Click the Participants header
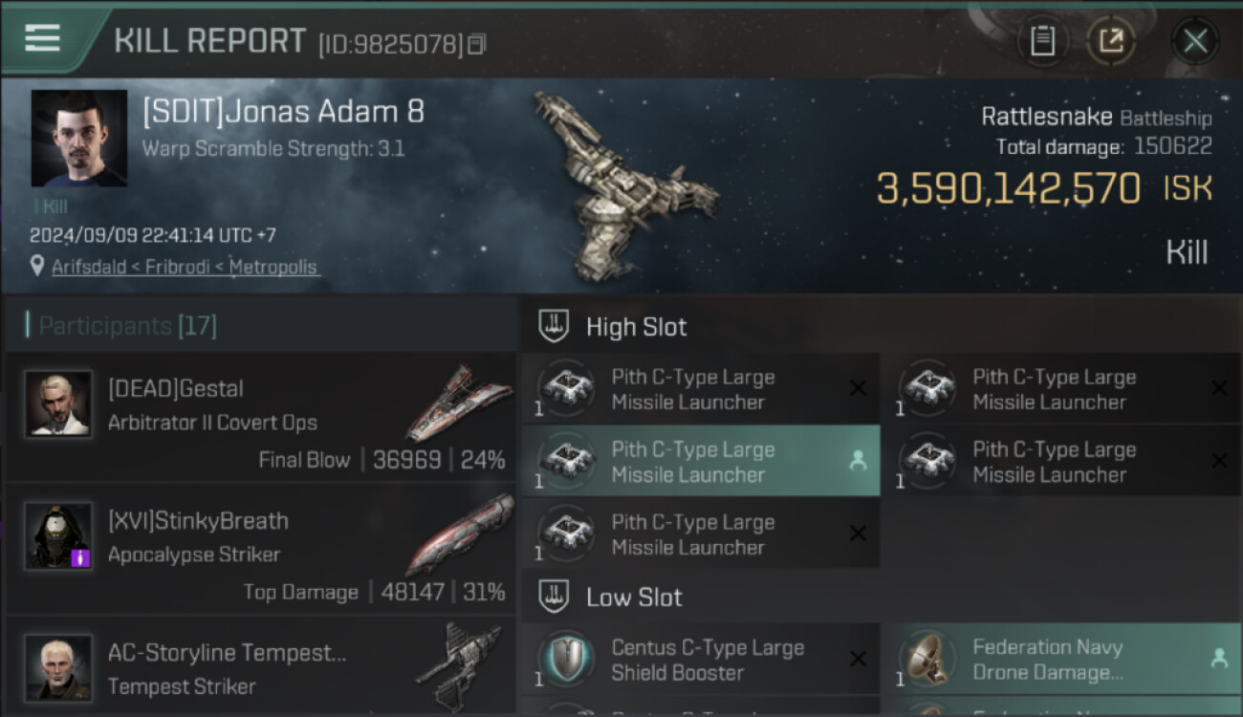Viewport: 1243px width, 717px height. pos(127,326)
